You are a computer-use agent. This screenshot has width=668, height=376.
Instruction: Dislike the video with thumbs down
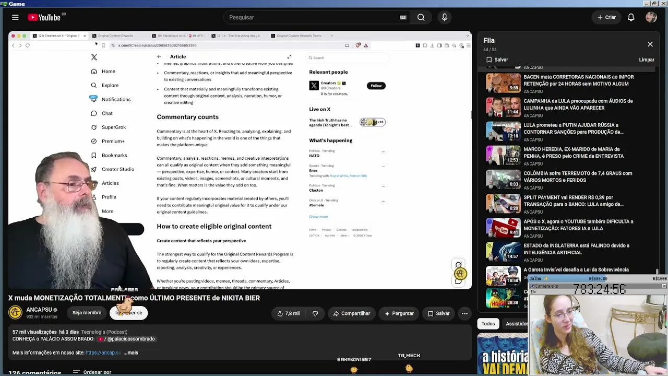(x=315, y=313)
